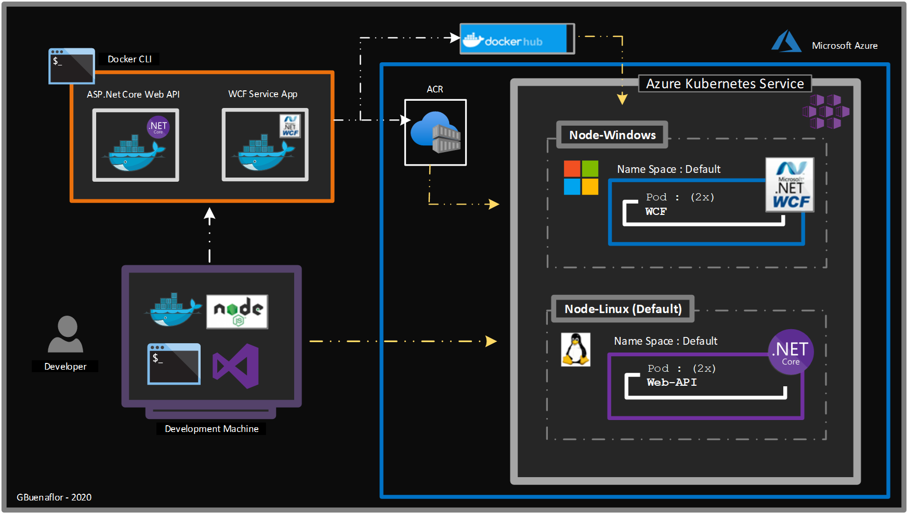Screen dimensions: 908x514
Task: Click Name Space : Default in Node-Linux
Action: coord(666,341)
